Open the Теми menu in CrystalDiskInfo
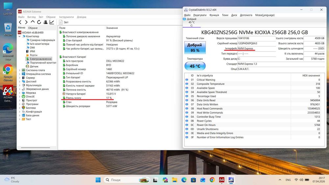Viewport: 329px width, 185px height. [225, 15]
